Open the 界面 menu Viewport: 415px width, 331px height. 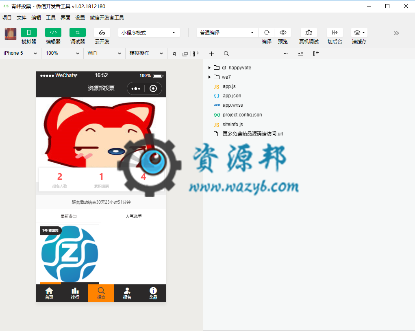[65, 18]
